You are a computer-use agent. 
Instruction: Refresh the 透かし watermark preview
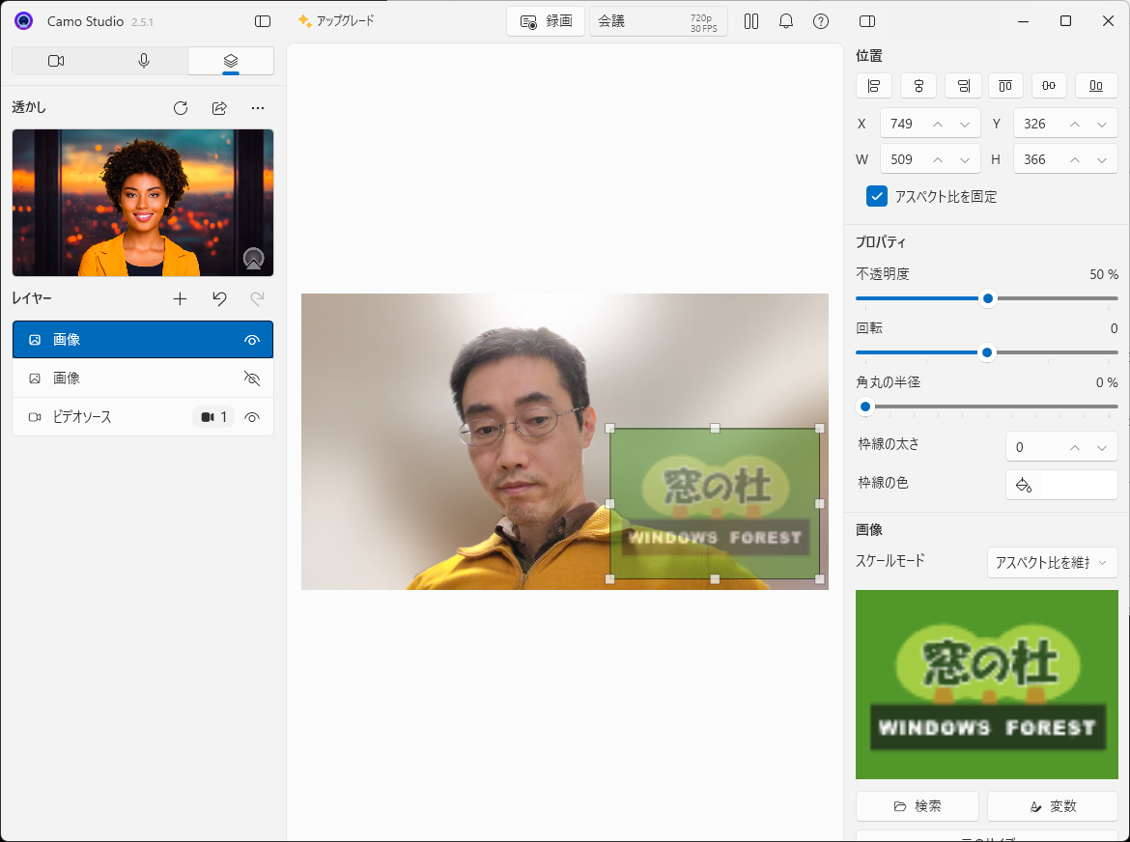pos(181,107)
